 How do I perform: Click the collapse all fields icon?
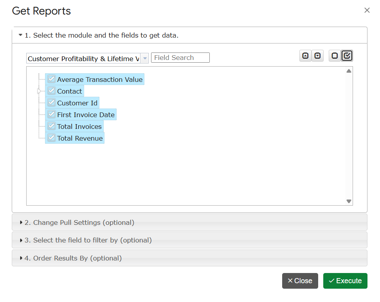pyautogui.click(x=305, y=56)
